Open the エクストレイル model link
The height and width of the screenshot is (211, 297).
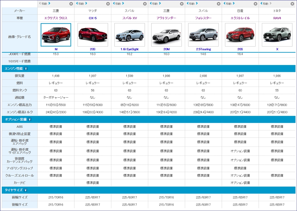(x=240, y=18)
